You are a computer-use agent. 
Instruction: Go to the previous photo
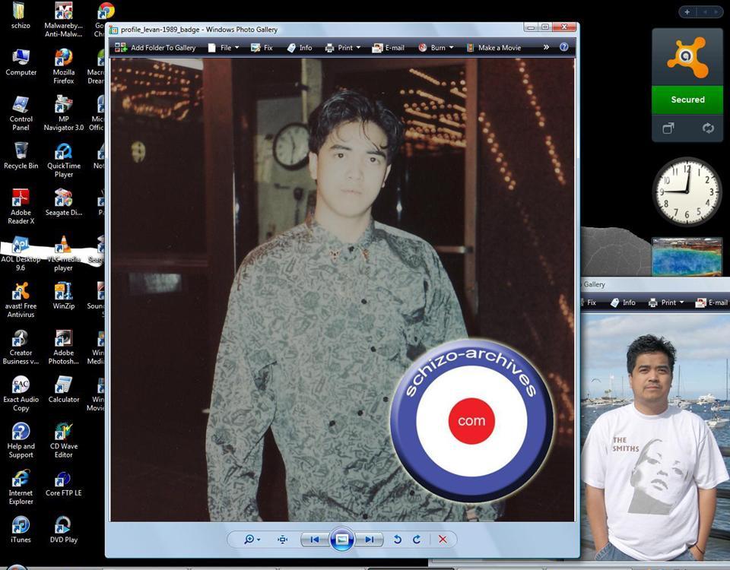pos(315,540)
